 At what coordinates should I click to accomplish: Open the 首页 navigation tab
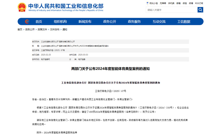tap(39, 22)
